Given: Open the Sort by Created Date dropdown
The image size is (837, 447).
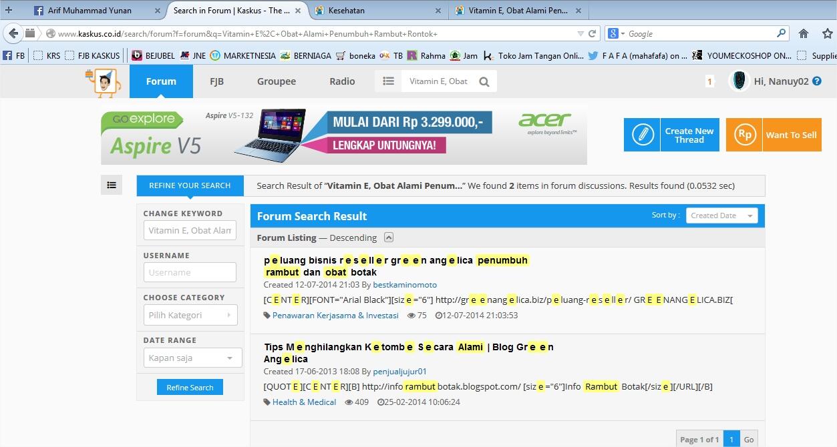Looking at the screenshot, I should coord(721,215).
